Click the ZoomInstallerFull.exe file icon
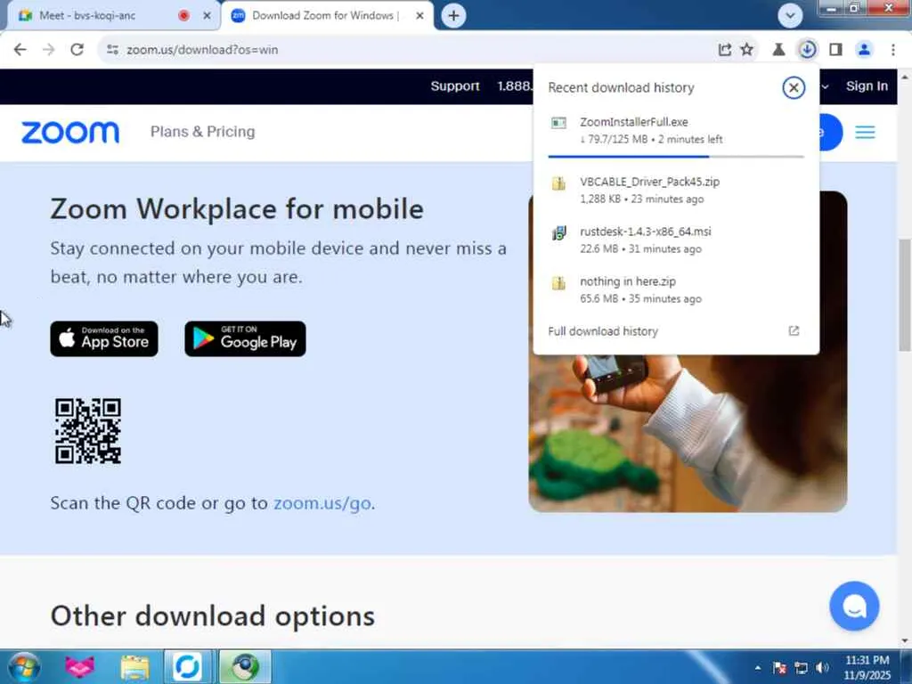Screen dimensions: 912x684 558,123
